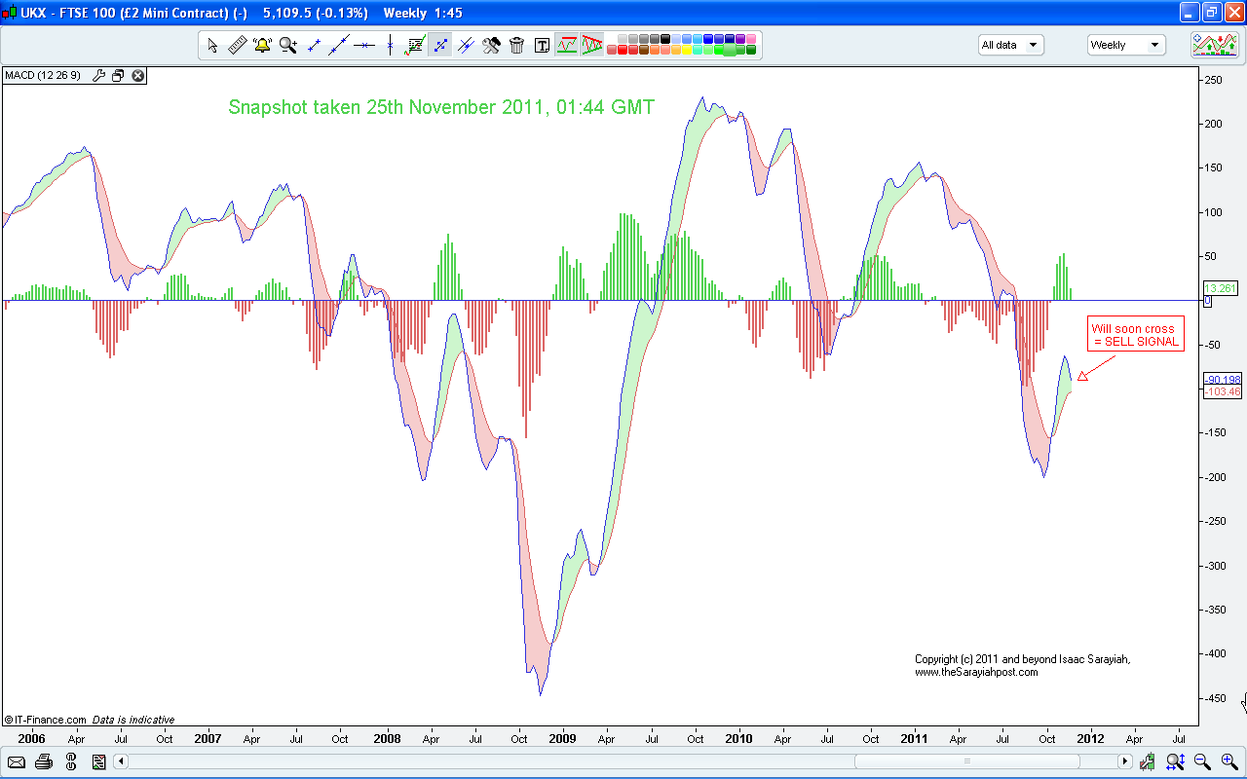
Task: Select the parallel lines drawing tool
Action: (x=465, y=44)
